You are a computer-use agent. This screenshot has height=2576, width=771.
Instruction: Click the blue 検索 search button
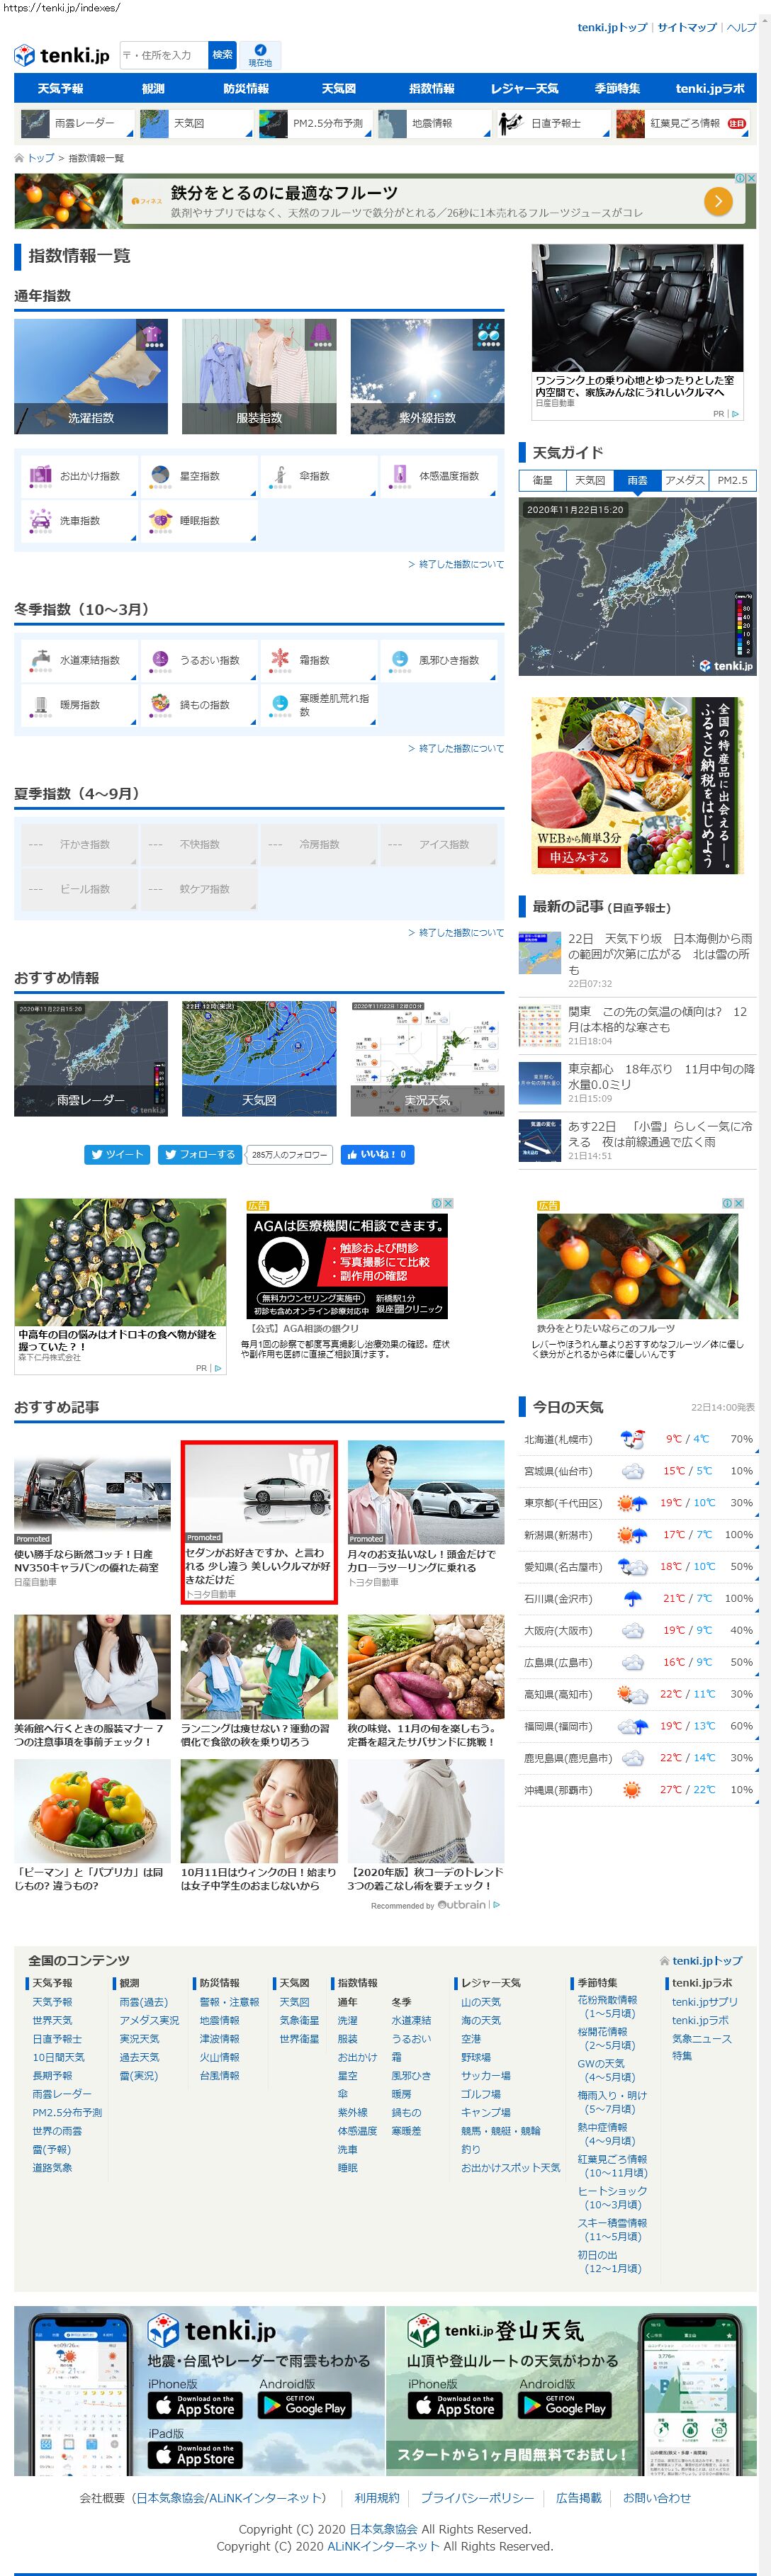(222, 55)
